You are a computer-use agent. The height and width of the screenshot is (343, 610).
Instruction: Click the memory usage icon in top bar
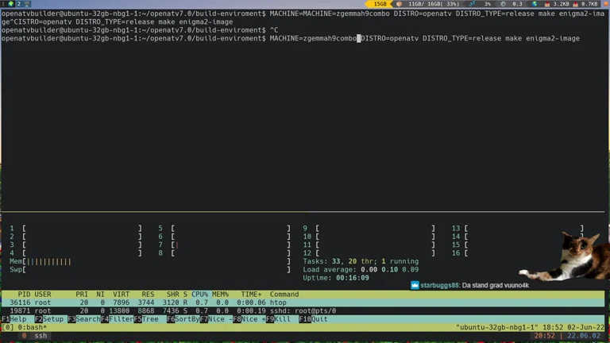pos(400,4)
